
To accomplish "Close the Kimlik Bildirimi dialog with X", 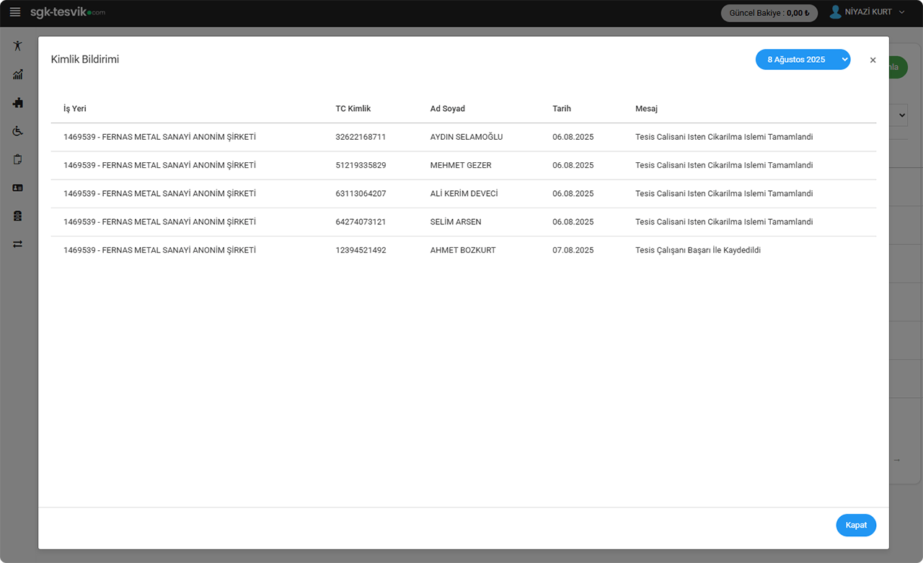I will pyautogui.click(x=873, y=61).
